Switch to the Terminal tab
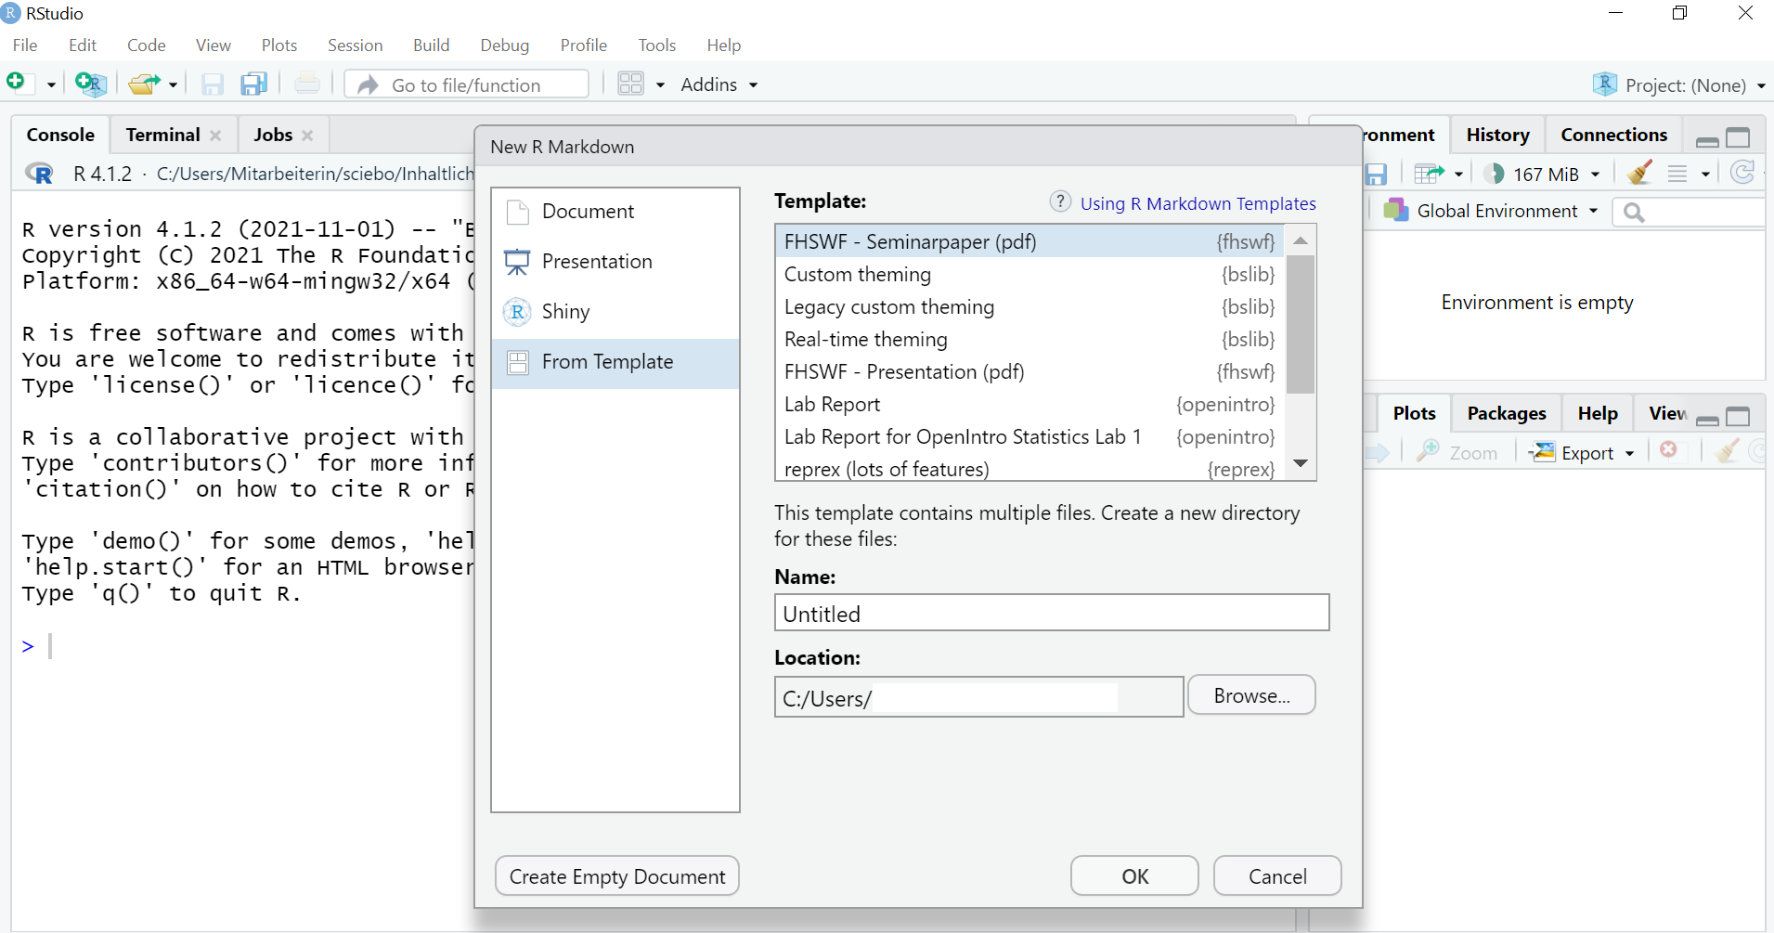The height and width of the screenshot is (933, 1774). click(x=163, y=135)
